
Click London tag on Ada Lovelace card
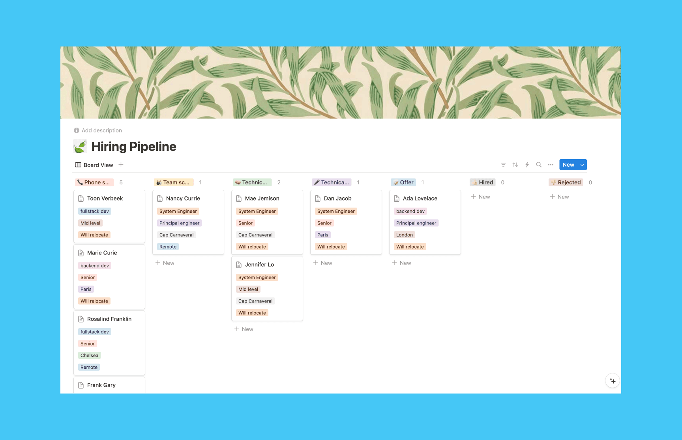click(405, 235)
